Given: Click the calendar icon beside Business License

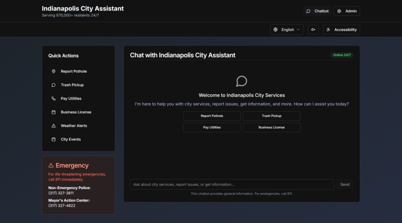Looking at the screenshot, I should point(53,112).
